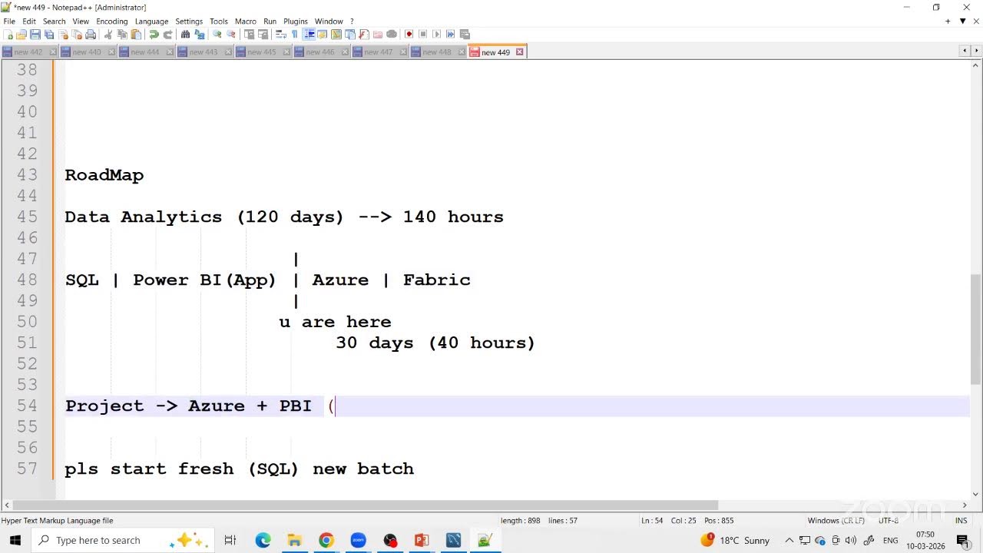Open the Language menu
Image resolution: width=983 pixels, height=553 pixels.
[151, 22]
